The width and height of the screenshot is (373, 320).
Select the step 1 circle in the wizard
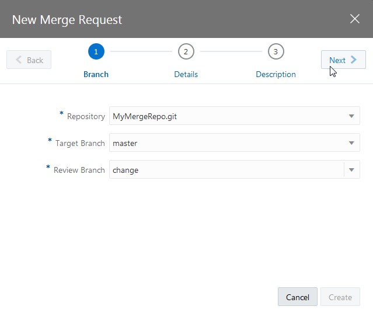tap(96, 51)
